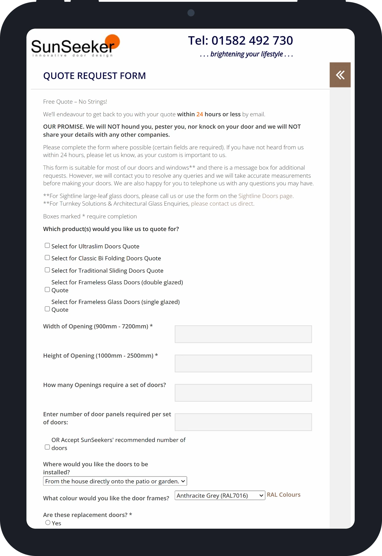The width and height of the screenshot is (382, 556).
Task: Follow the Sightline Doors page link
Action: click(265, 196)
